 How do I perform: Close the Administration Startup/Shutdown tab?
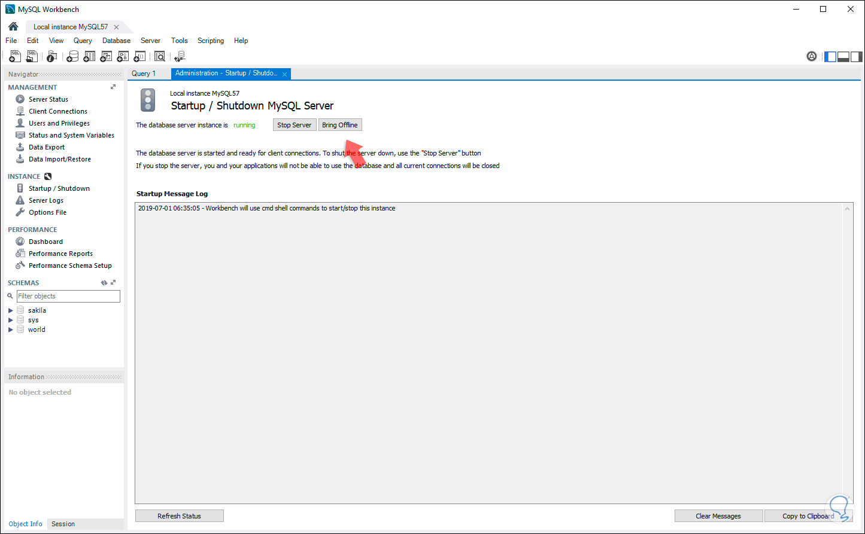coord(285,74)
